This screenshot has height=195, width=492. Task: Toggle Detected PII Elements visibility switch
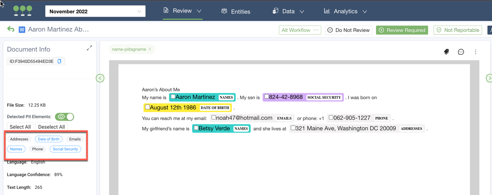(x=64, y=117)
